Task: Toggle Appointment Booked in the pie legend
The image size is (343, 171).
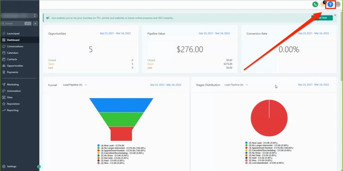Action: coord(269,148)
